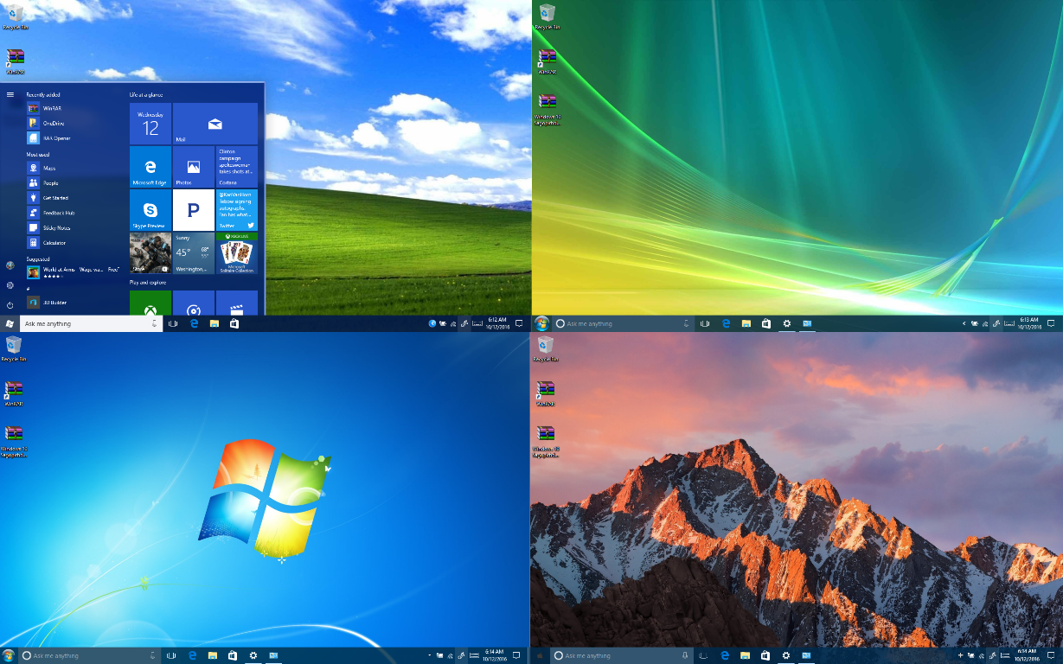Open Settings gear on Vista-wallpaper taskbar
Screen dimensions: 1063x664
(786, 323)
